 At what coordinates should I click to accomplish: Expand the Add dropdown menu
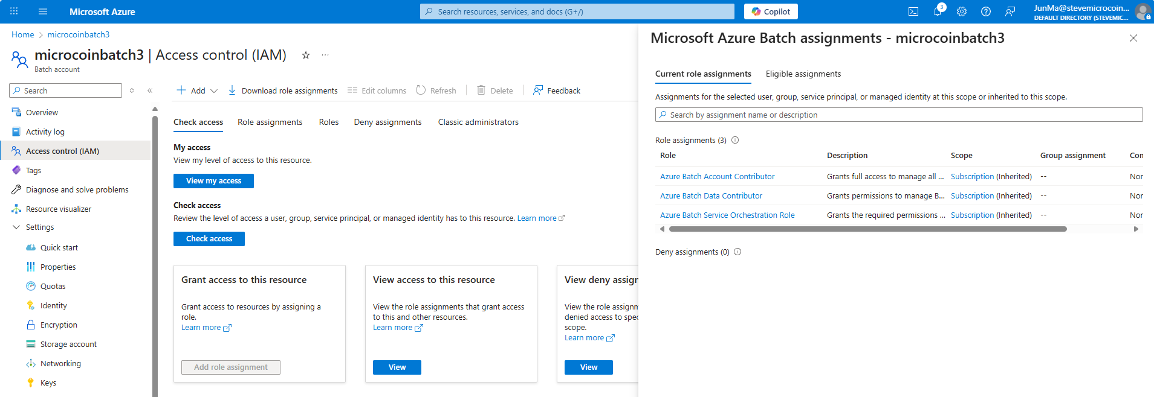pyautogui.click(x=213, y=91)
